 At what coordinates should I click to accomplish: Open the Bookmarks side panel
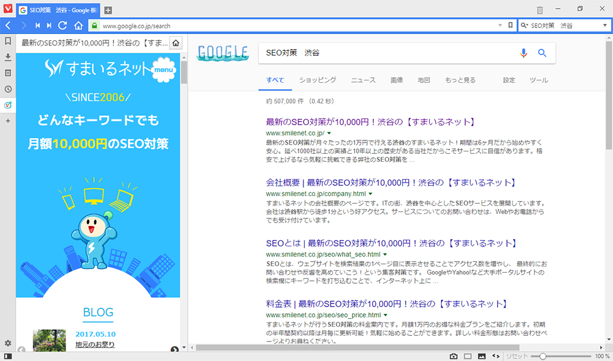pos(8,42)
